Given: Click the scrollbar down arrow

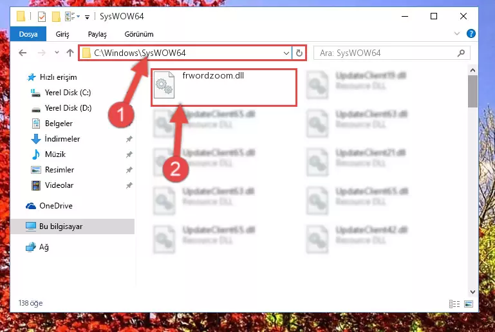Looking at the screenshot, I should 472,291.
